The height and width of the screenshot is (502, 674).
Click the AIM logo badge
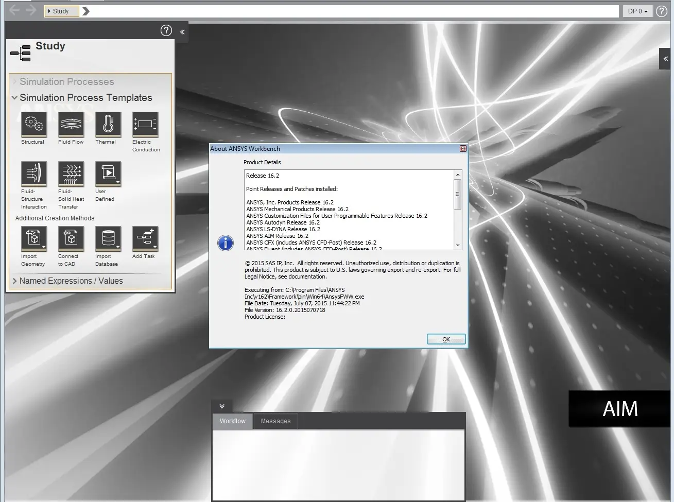pos(620,409)
